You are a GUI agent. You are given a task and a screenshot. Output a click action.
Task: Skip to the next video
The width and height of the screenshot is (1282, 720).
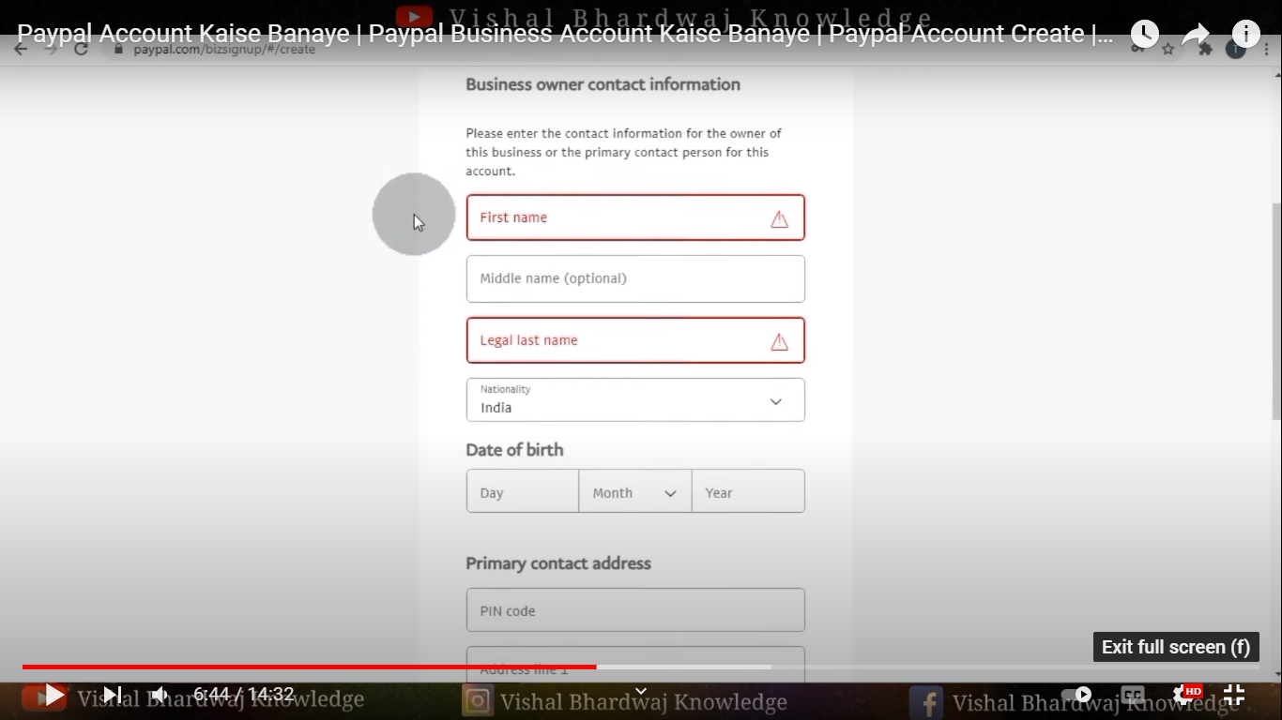tap(113, 695)
